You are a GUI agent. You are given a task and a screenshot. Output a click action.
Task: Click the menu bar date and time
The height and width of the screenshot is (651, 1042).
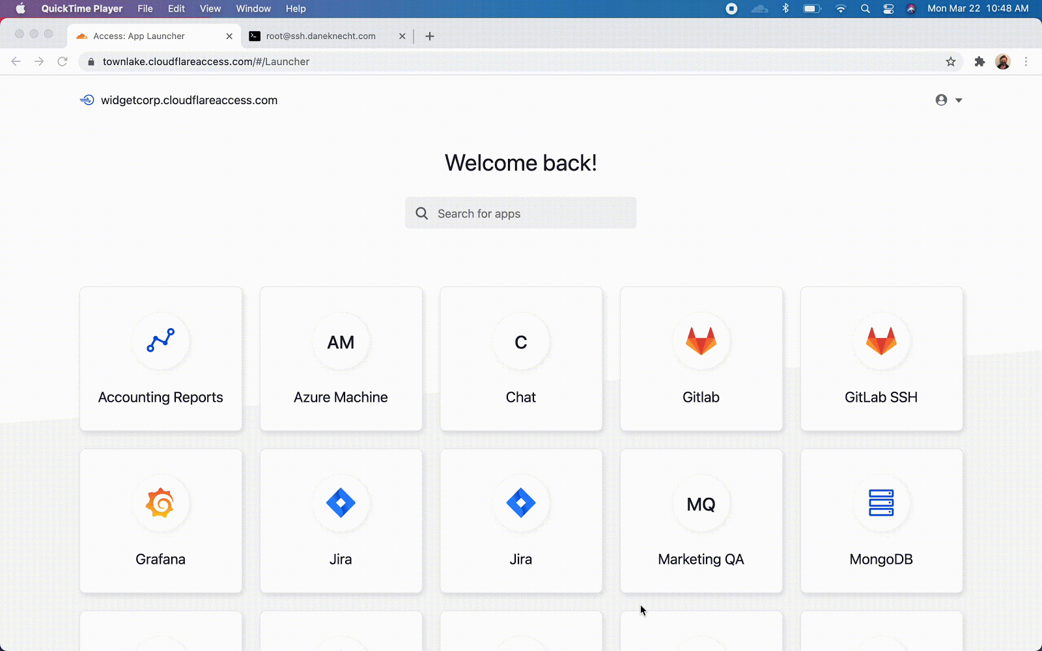coord(978,8)
